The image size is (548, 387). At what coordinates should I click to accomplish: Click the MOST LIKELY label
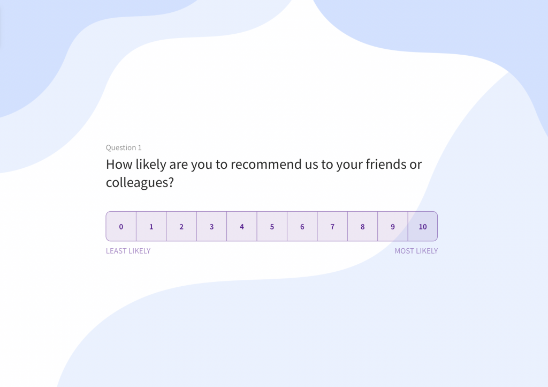coord(416,251)
